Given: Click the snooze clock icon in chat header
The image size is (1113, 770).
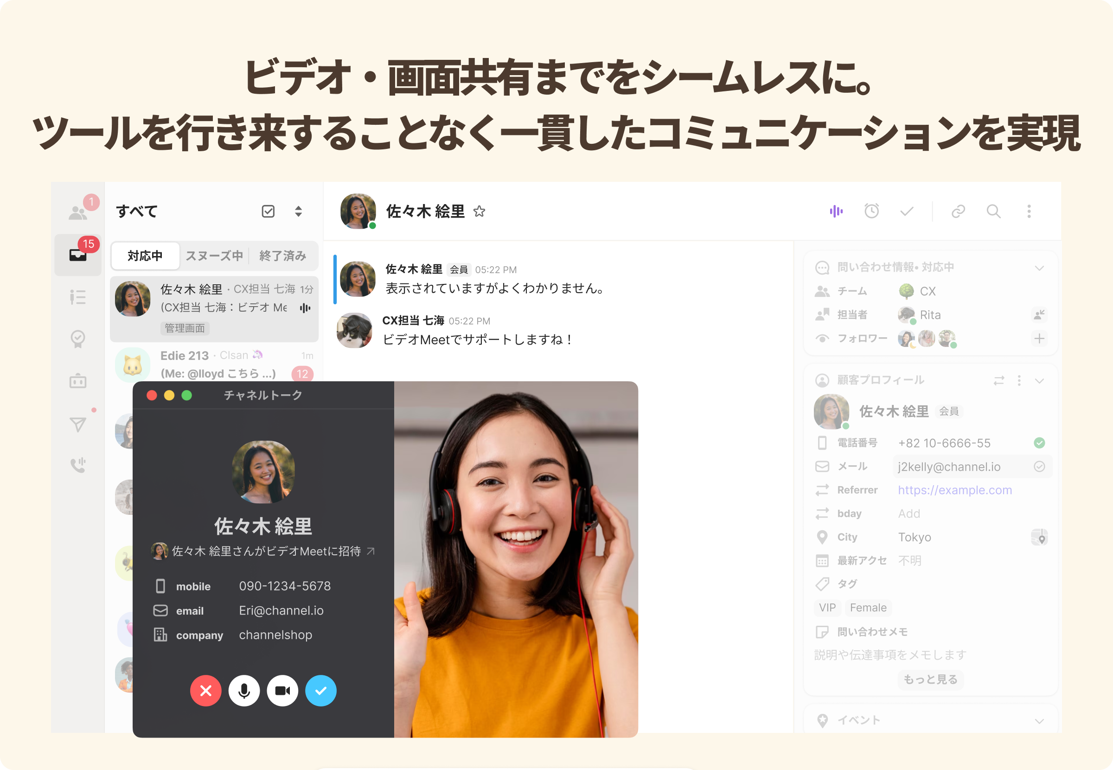Looking at the screenshot, I should click(871, 212).
